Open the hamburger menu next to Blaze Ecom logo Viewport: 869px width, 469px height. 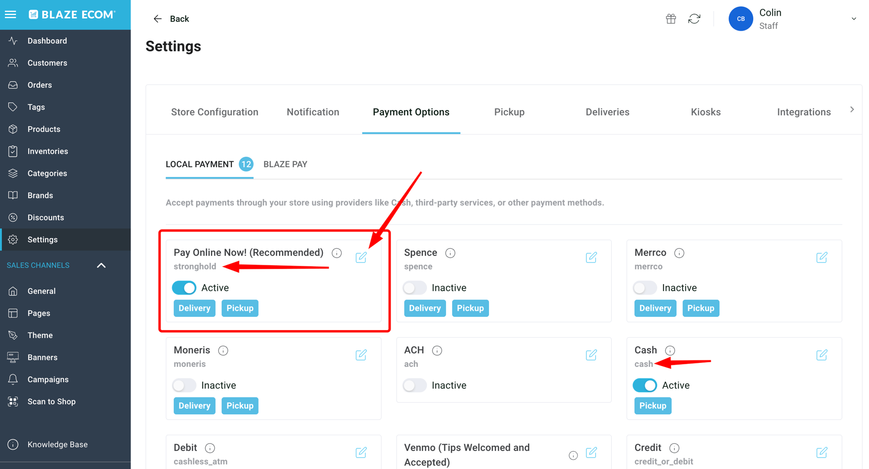[x=11, y=14]
